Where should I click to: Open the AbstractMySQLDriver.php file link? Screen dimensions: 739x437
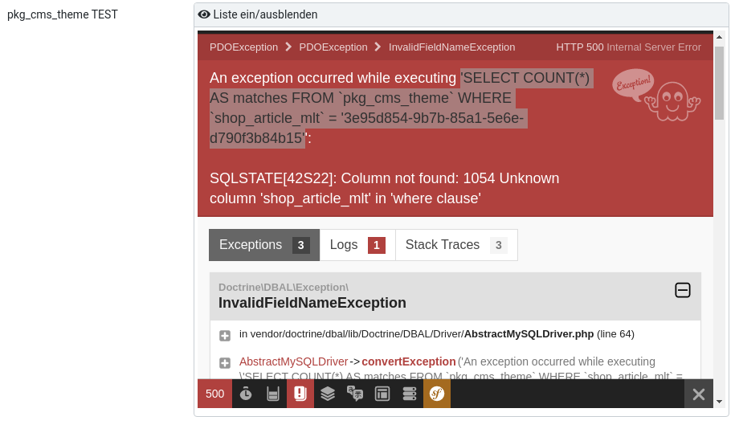point(529,334)
